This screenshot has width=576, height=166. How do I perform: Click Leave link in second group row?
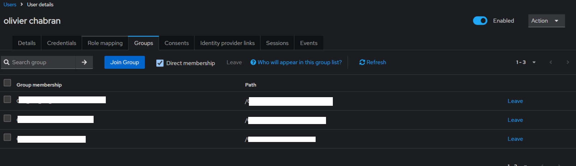click(x=515, y=120)
